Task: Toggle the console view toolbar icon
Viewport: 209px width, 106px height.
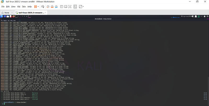Action: pos(75,7)
